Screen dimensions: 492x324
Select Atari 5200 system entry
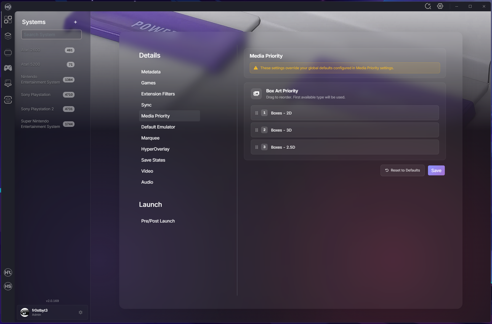coord(31,64)
